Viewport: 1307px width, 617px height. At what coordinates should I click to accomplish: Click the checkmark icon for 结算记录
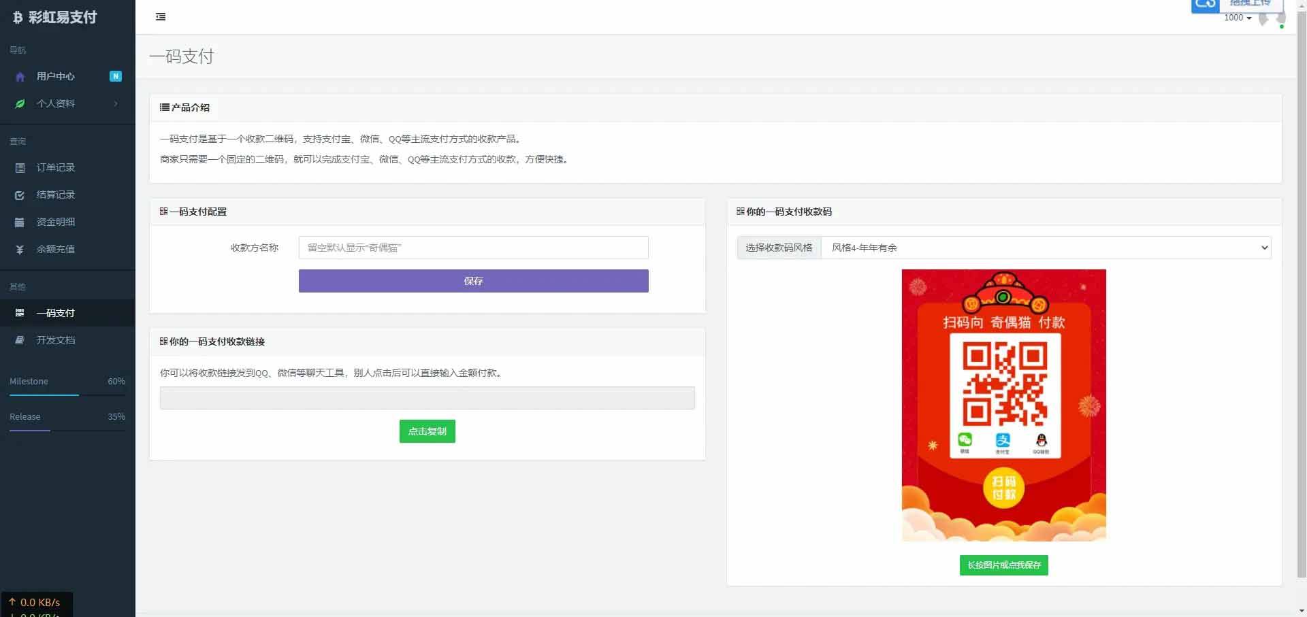(x=20, y=195)
